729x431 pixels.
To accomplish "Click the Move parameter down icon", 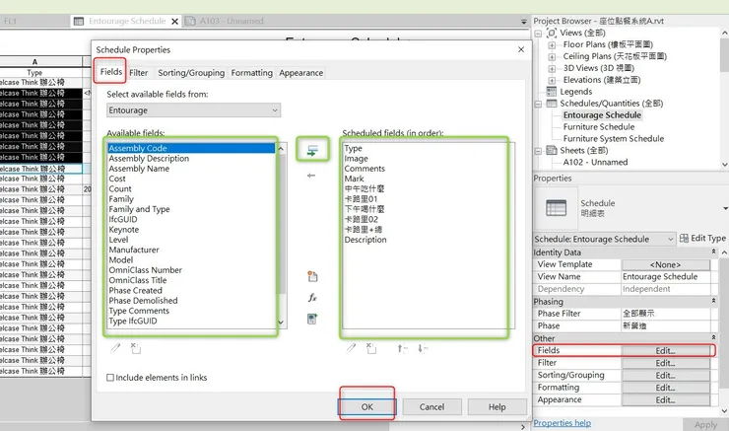I will (x=423, y=348).
